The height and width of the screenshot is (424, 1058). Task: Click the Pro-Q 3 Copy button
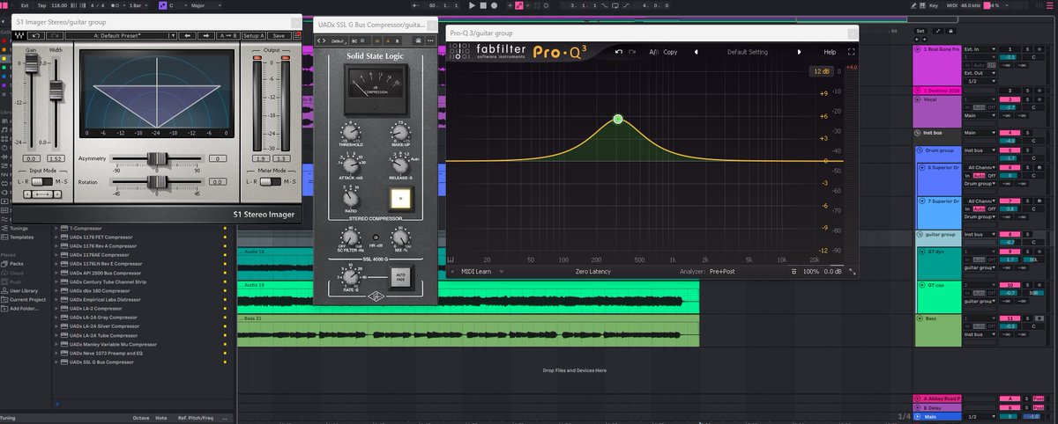[671, 52]
